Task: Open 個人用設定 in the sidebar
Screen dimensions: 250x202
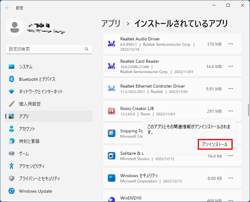Action: (49, 104)
